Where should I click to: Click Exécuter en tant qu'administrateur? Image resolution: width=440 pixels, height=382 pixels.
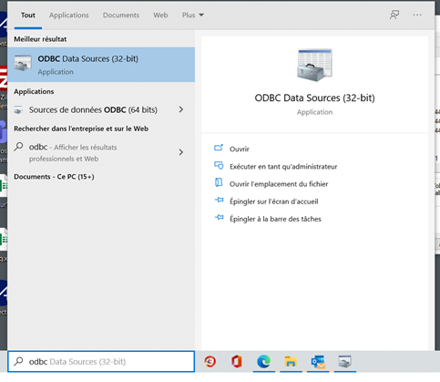(283, 167)
